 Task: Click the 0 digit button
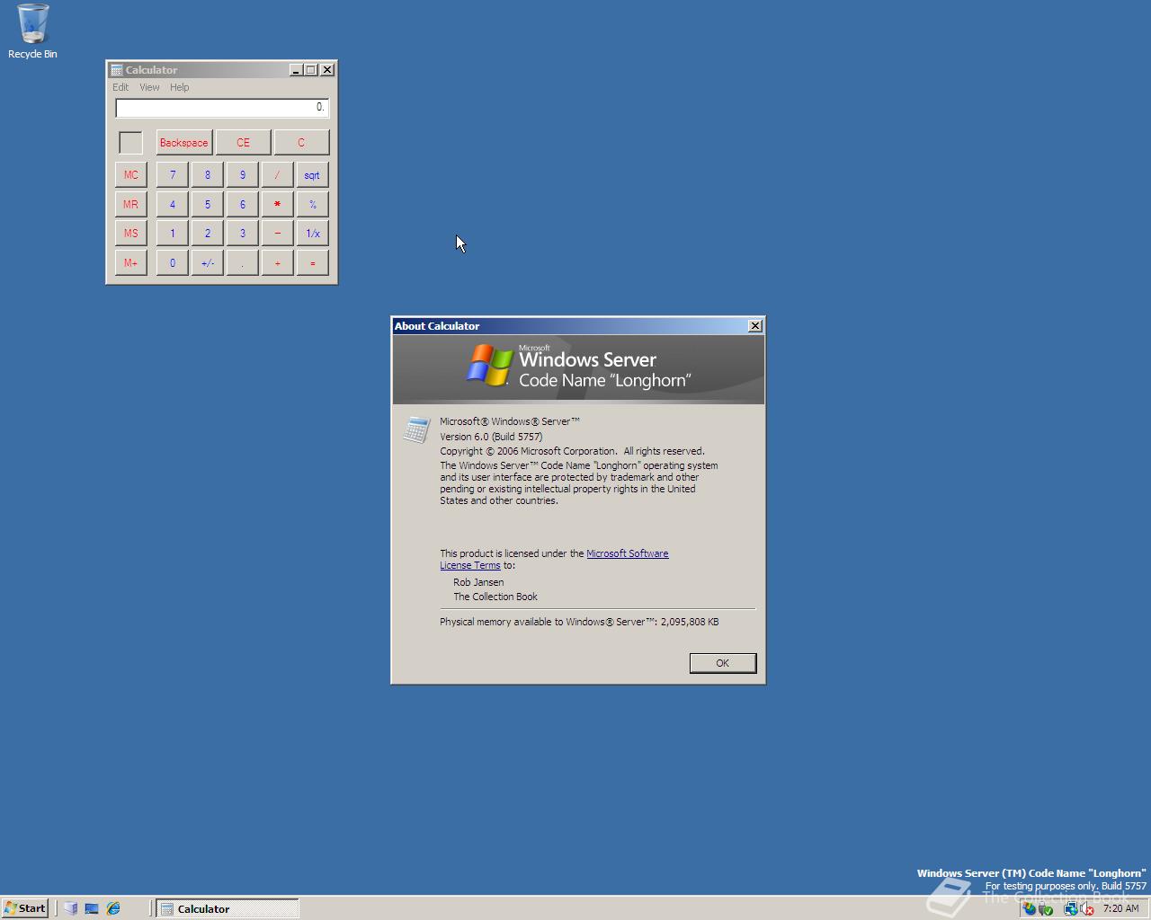pos(173,263)
